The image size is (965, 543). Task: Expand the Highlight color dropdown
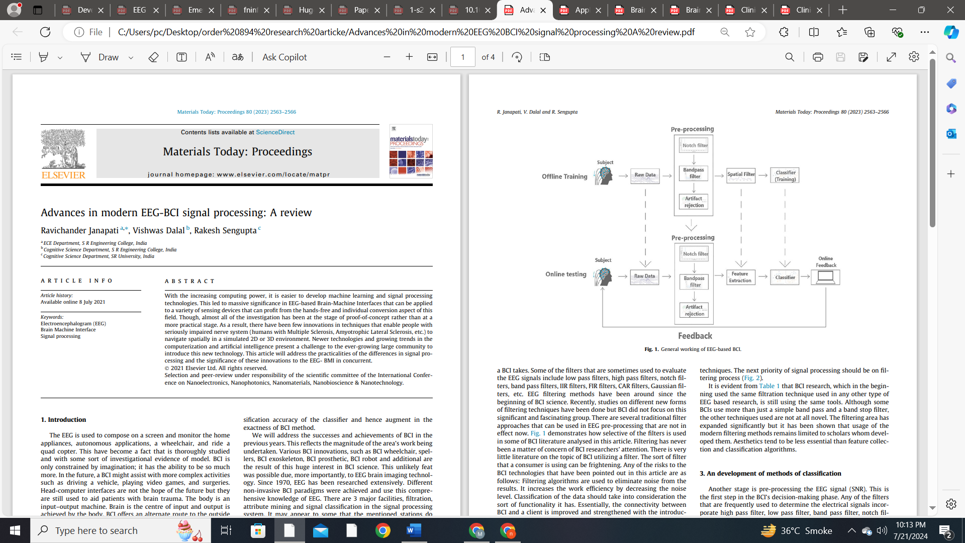pos(60,57)
